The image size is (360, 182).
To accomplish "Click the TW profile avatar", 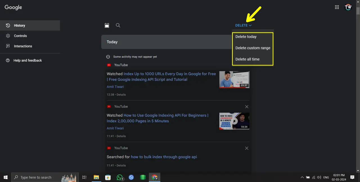I will pos(348,7).
